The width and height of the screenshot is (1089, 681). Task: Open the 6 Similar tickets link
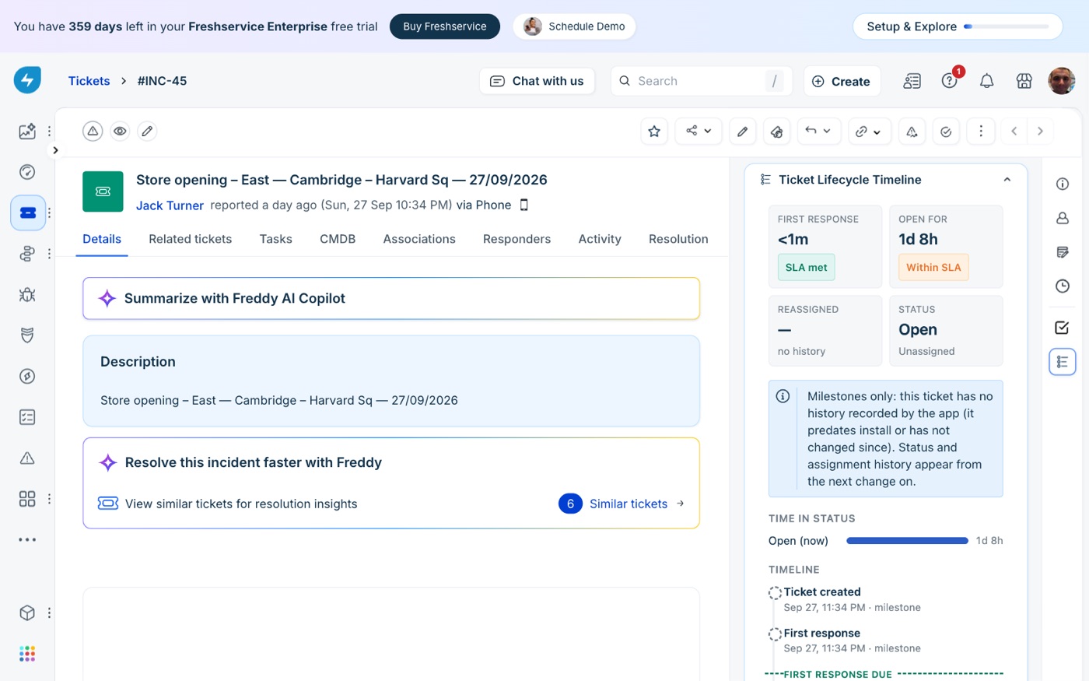[622, 504]
